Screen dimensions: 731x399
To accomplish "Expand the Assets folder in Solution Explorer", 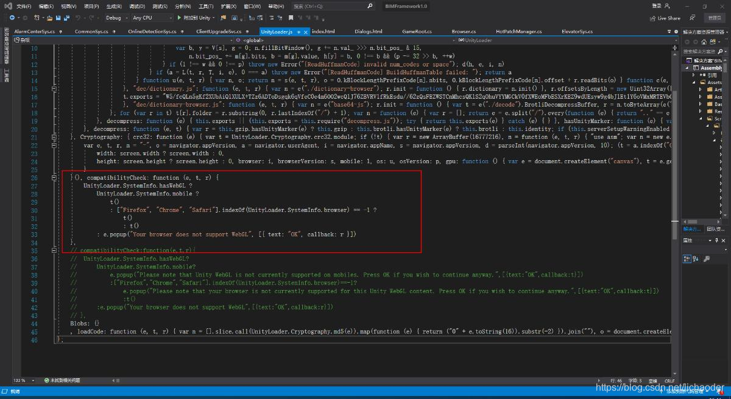I will [694, 82].
